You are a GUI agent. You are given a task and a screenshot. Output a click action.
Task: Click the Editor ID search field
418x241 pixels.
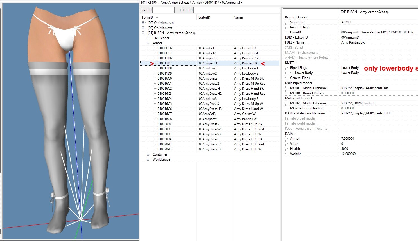(x=236, y=10)
